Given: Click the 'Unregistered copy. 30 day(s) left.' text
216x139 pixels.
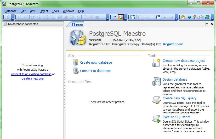Looking at the screenshot, I should (137, 44).
